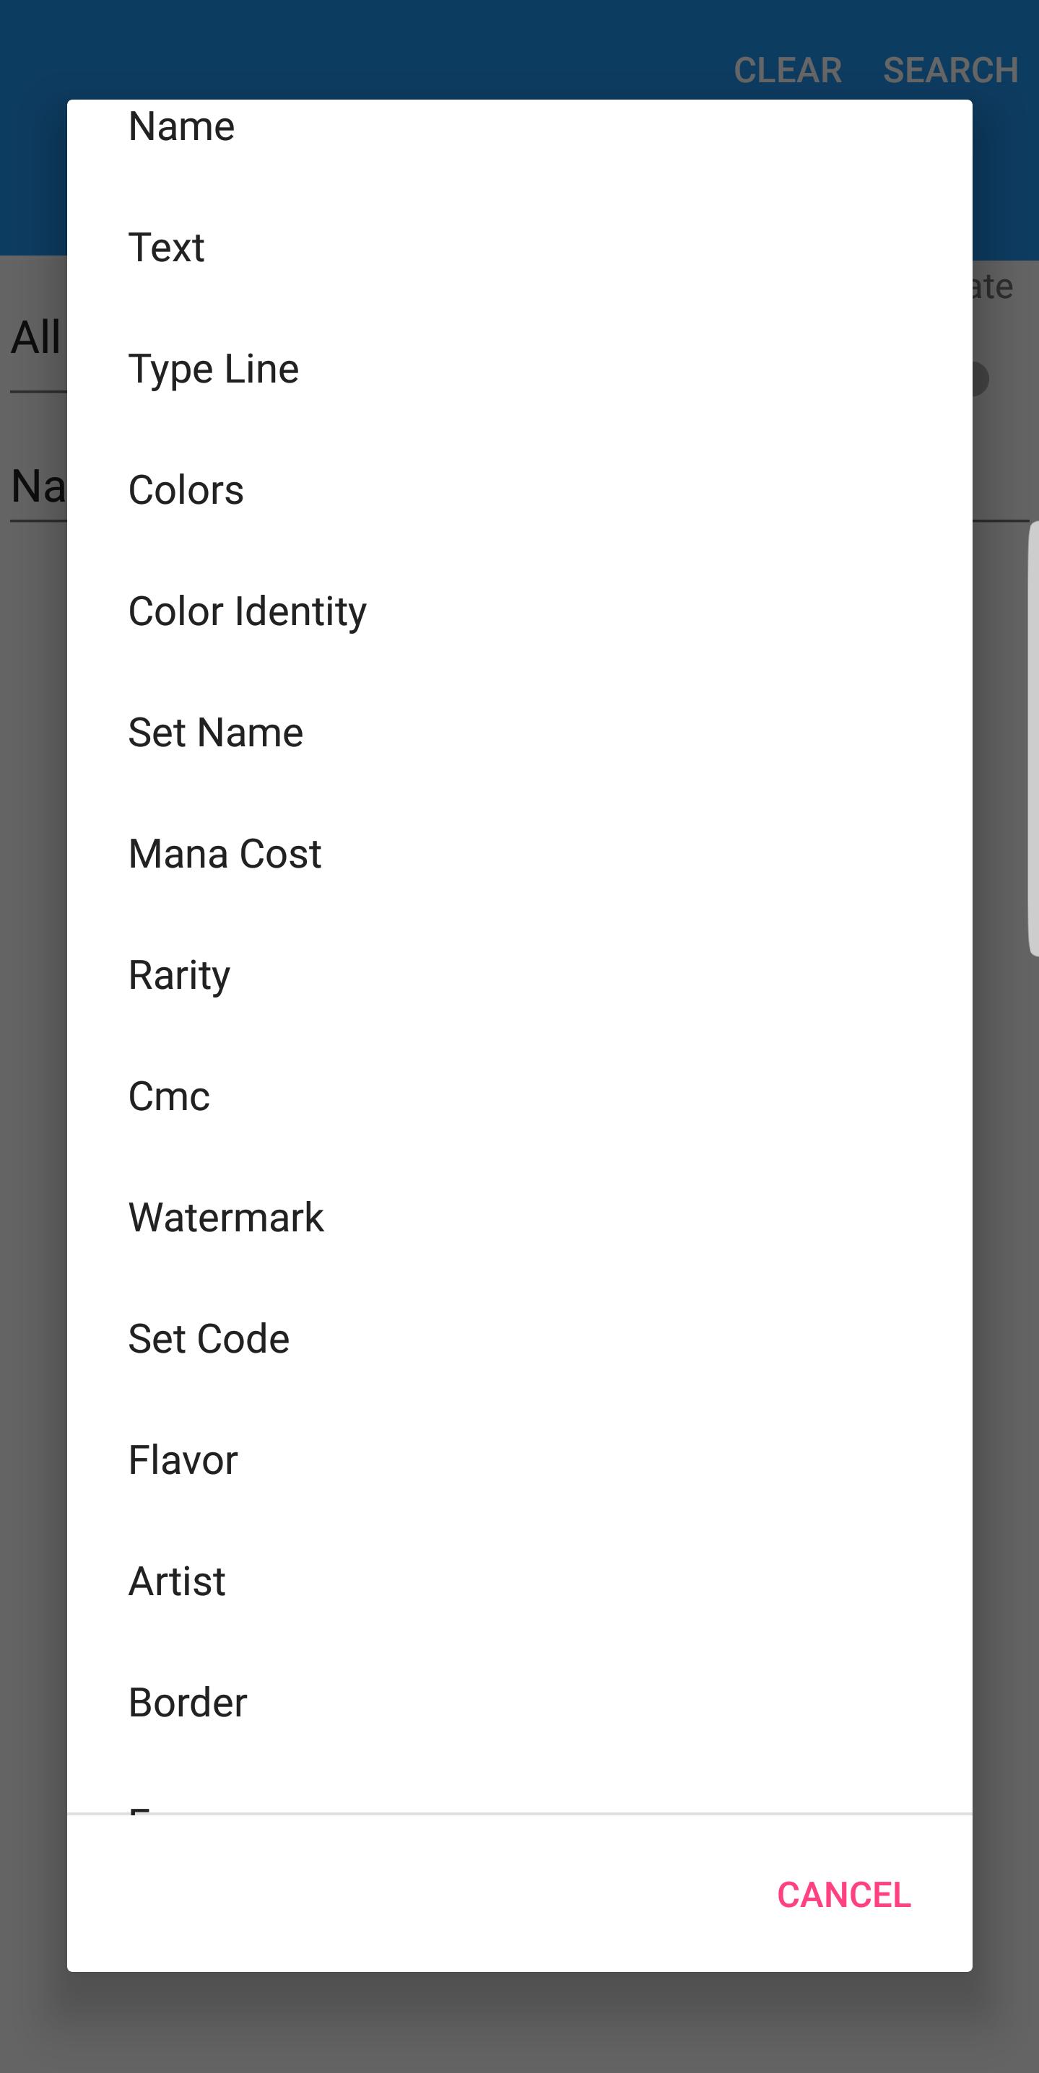1039x2073 pixels.
Task: Select the Colors field option
Action: pos(186,490)
